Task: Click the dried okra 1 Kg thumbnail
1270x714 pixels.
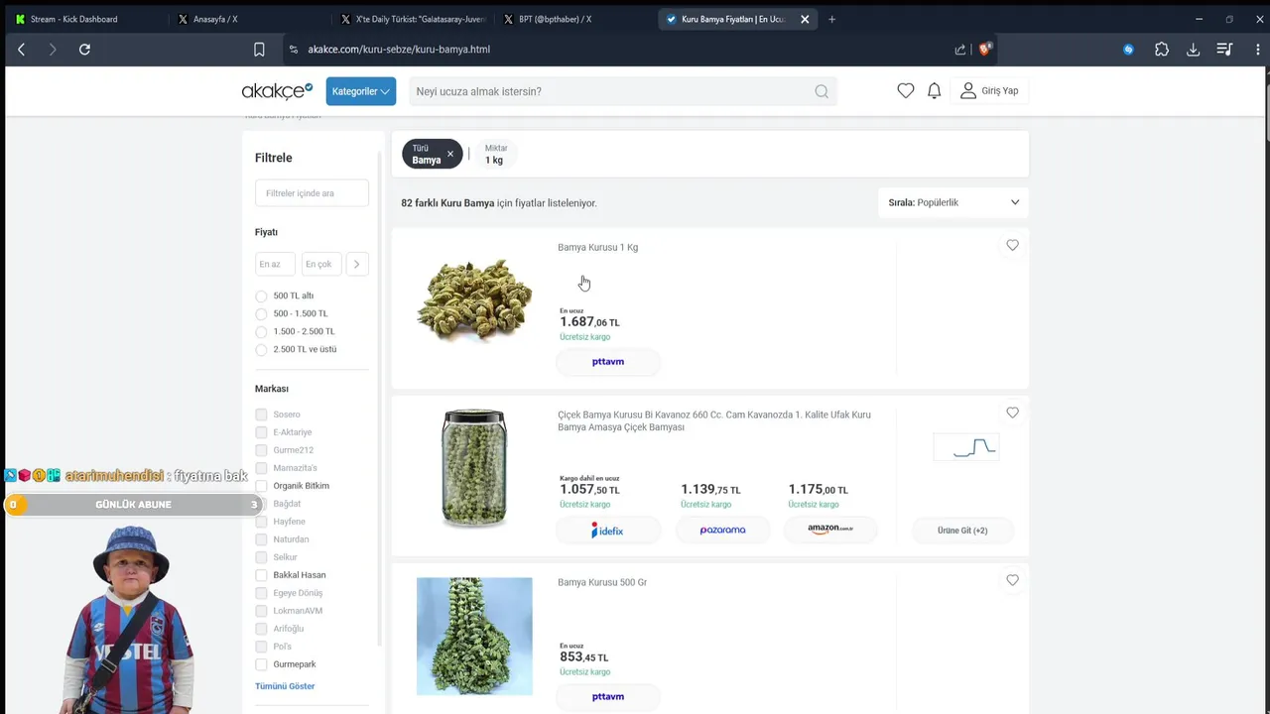Action: coord(474,300)
